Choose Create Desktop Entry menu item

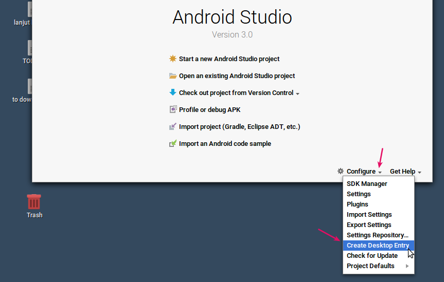coord(378,246)
